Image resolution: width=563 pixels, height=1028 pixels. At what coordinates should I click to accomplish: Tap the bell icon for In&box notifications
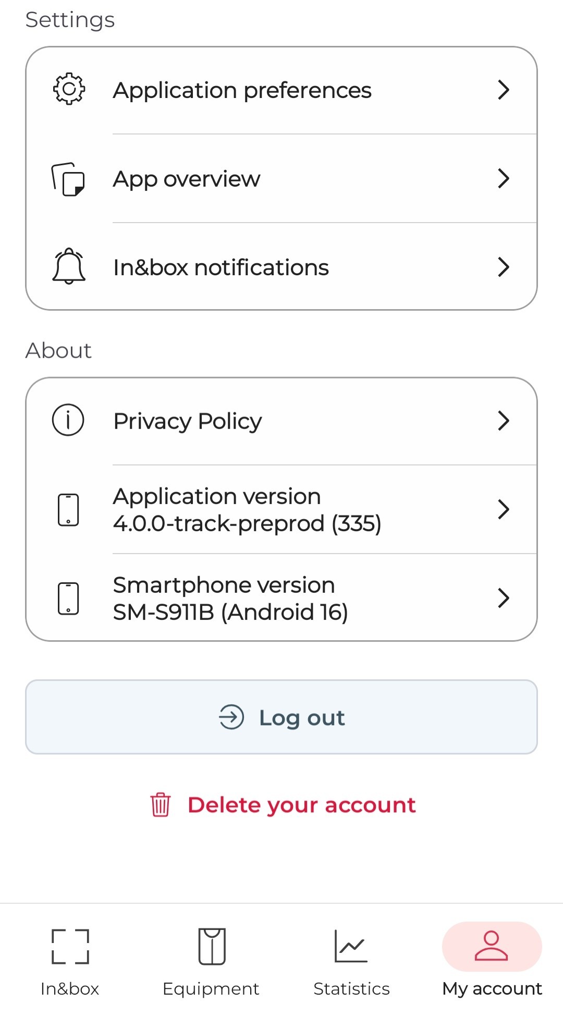click(69, 266)
